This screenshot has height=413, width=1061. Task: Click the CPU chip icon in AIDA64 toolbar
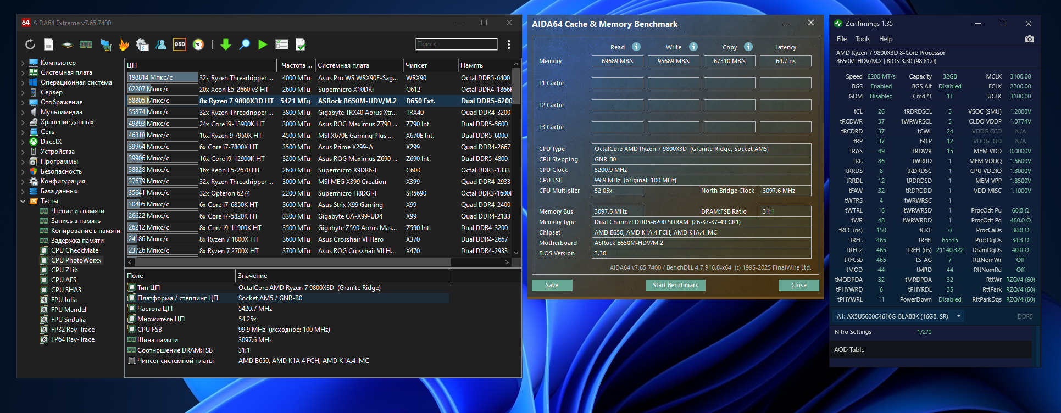[x=67, y=44]
